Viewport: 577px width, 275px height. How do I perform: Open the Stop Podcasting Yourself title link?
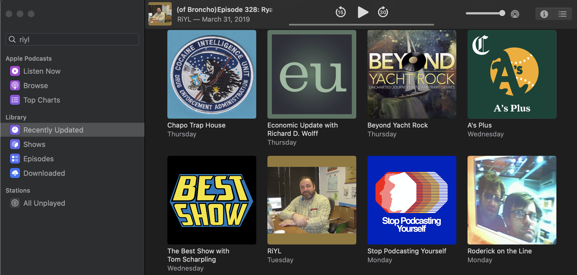coord(407,251)
